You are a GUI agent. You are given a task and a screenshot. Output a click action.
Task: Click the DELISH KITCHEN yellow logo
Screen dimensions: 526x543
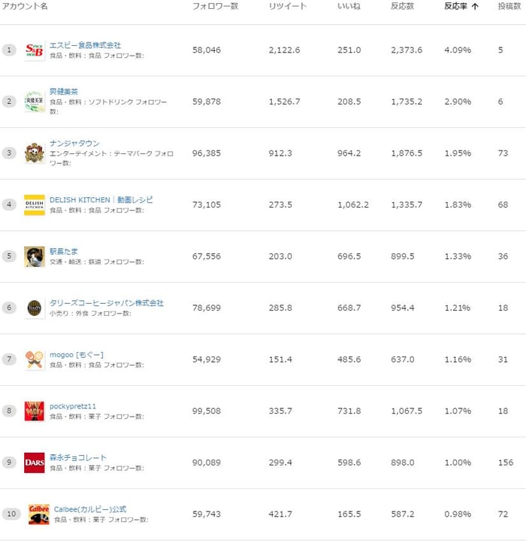click(35, 205)
